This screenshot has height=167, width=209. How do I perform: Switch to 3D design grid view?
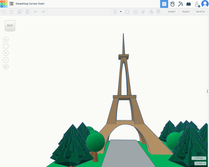tap(164, 4)
